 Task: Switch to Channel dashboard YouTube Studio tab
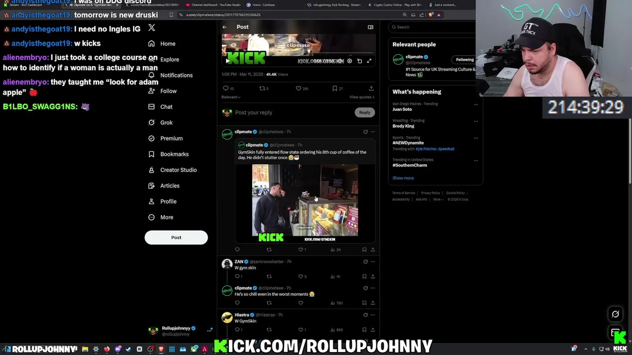[x=213, y=5]
